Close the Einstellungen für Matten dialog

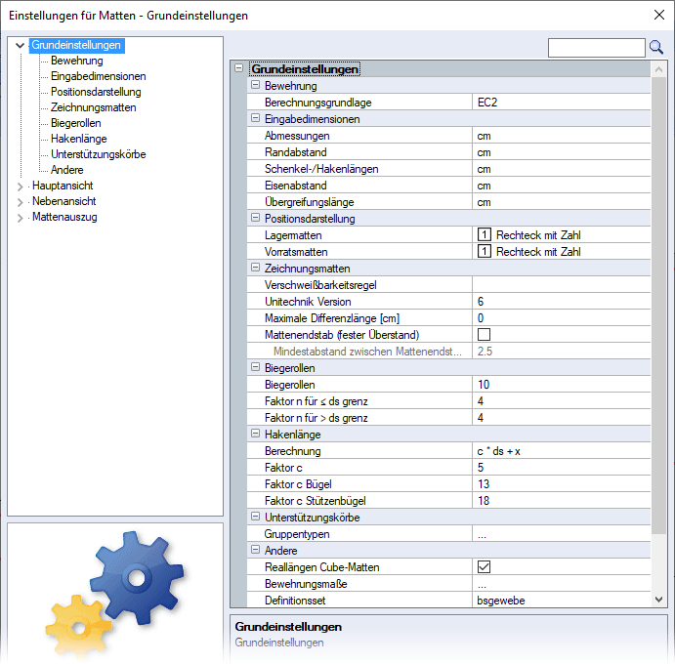pos(658,15)
